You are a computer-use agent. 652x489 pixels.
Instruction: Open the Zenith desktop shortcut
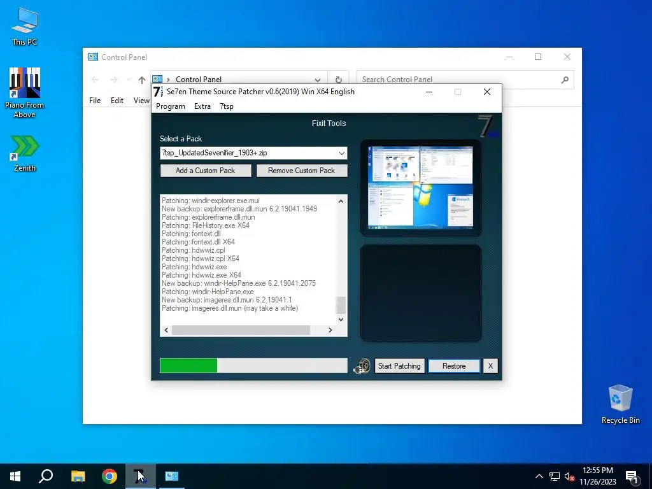click(x=25, y=153)
